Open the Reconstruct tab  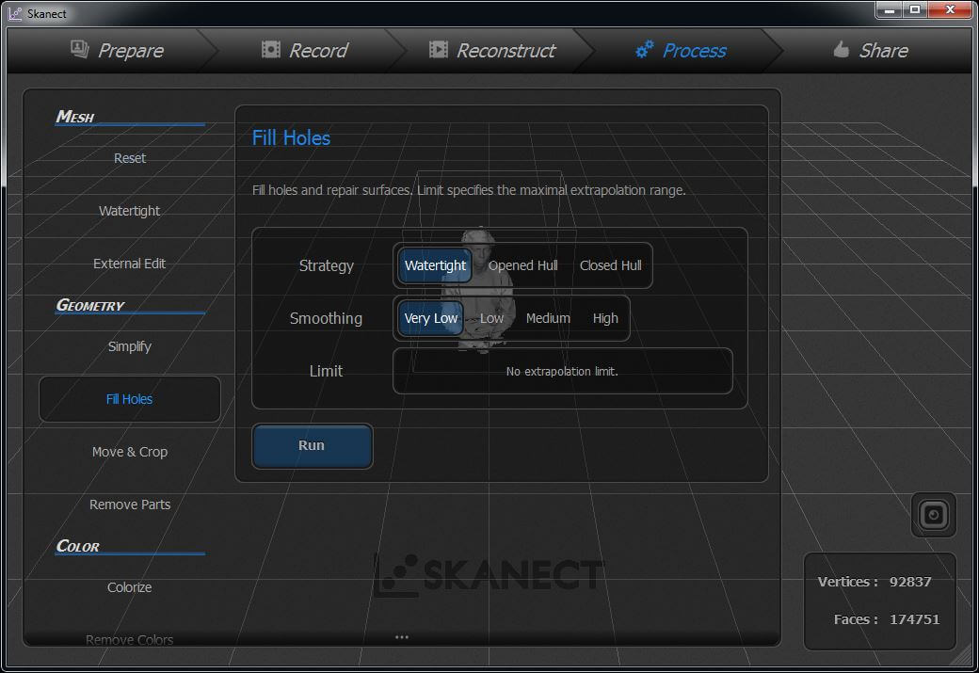[492, 50]
